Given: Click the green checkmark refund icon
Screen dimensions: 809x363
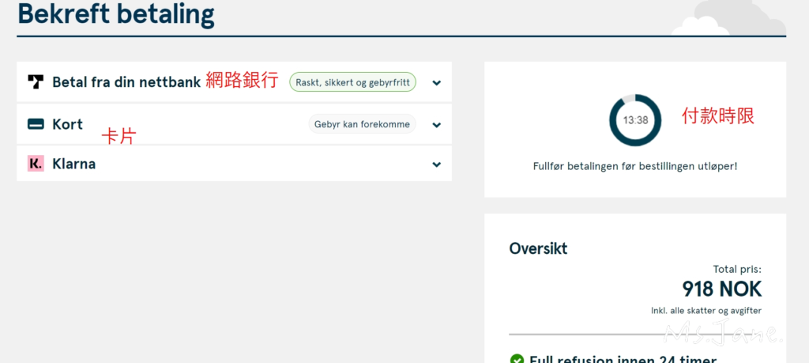Looking at the screenshot, I should pyautogui.click(x=517, y=359).
